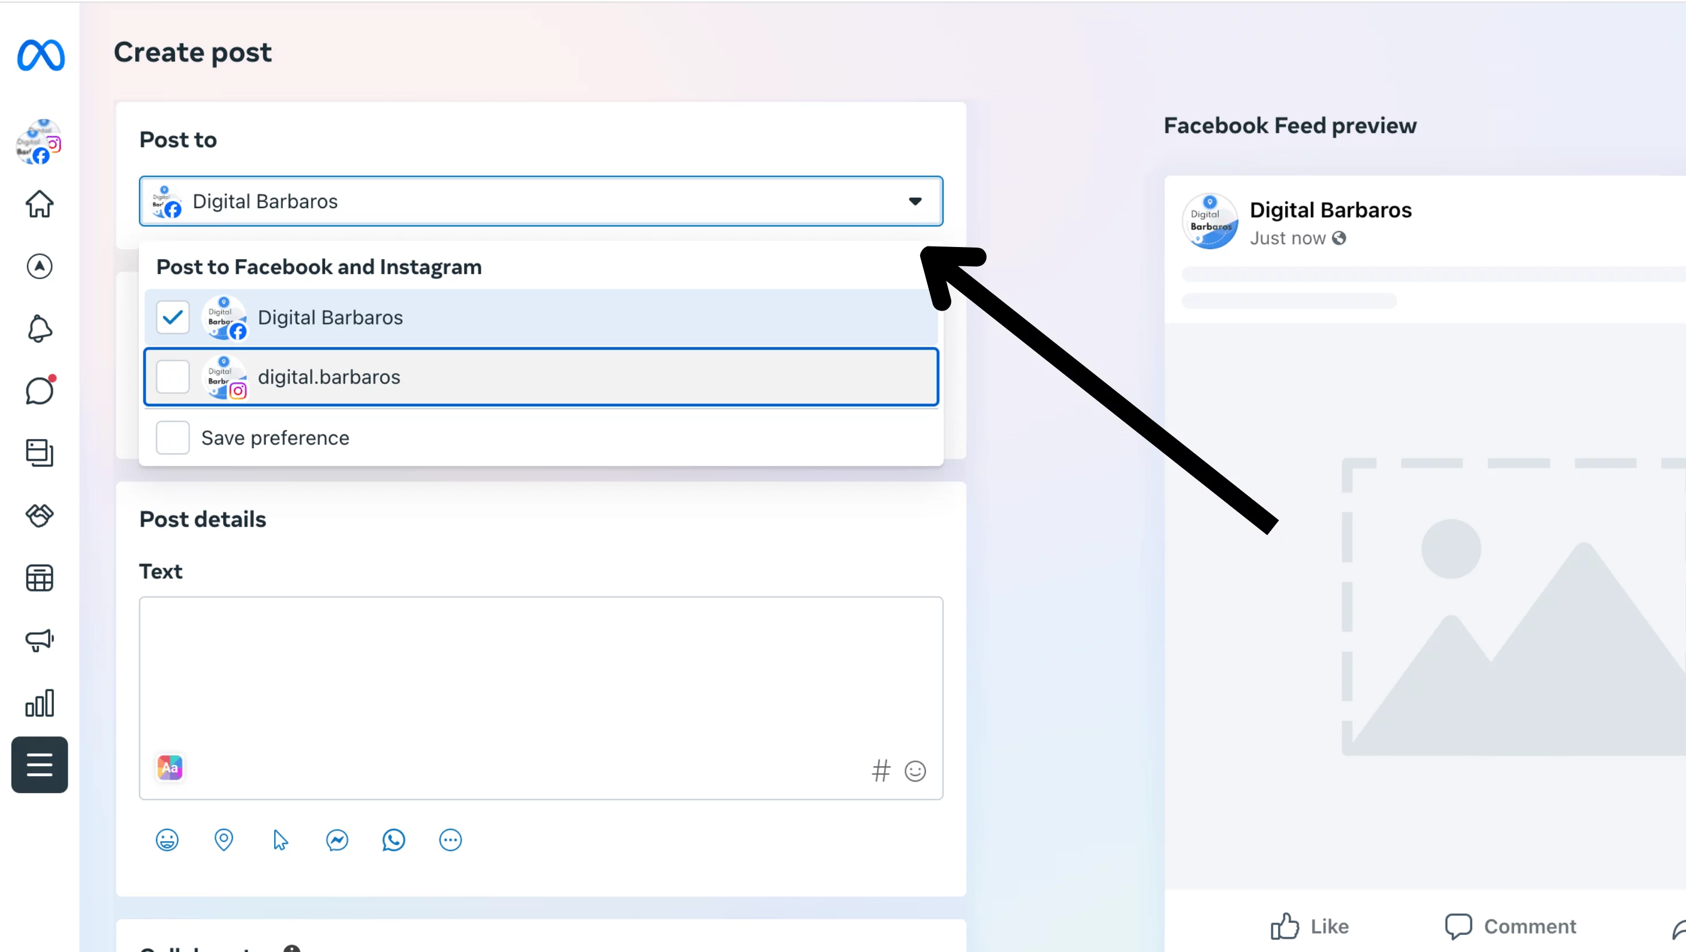The width and height of the screenshot is (1686, 952).
Task: Open Planner calendar grid icon
Action: click(x=40, y=578)
